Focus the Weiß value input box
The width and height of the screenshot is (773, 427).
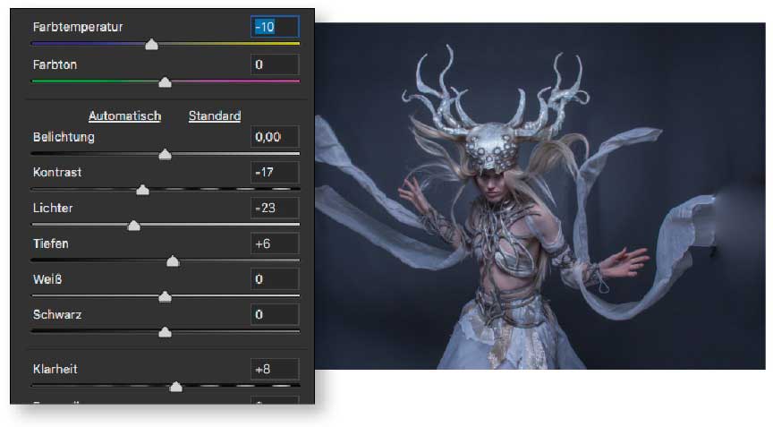pos(275,279)
